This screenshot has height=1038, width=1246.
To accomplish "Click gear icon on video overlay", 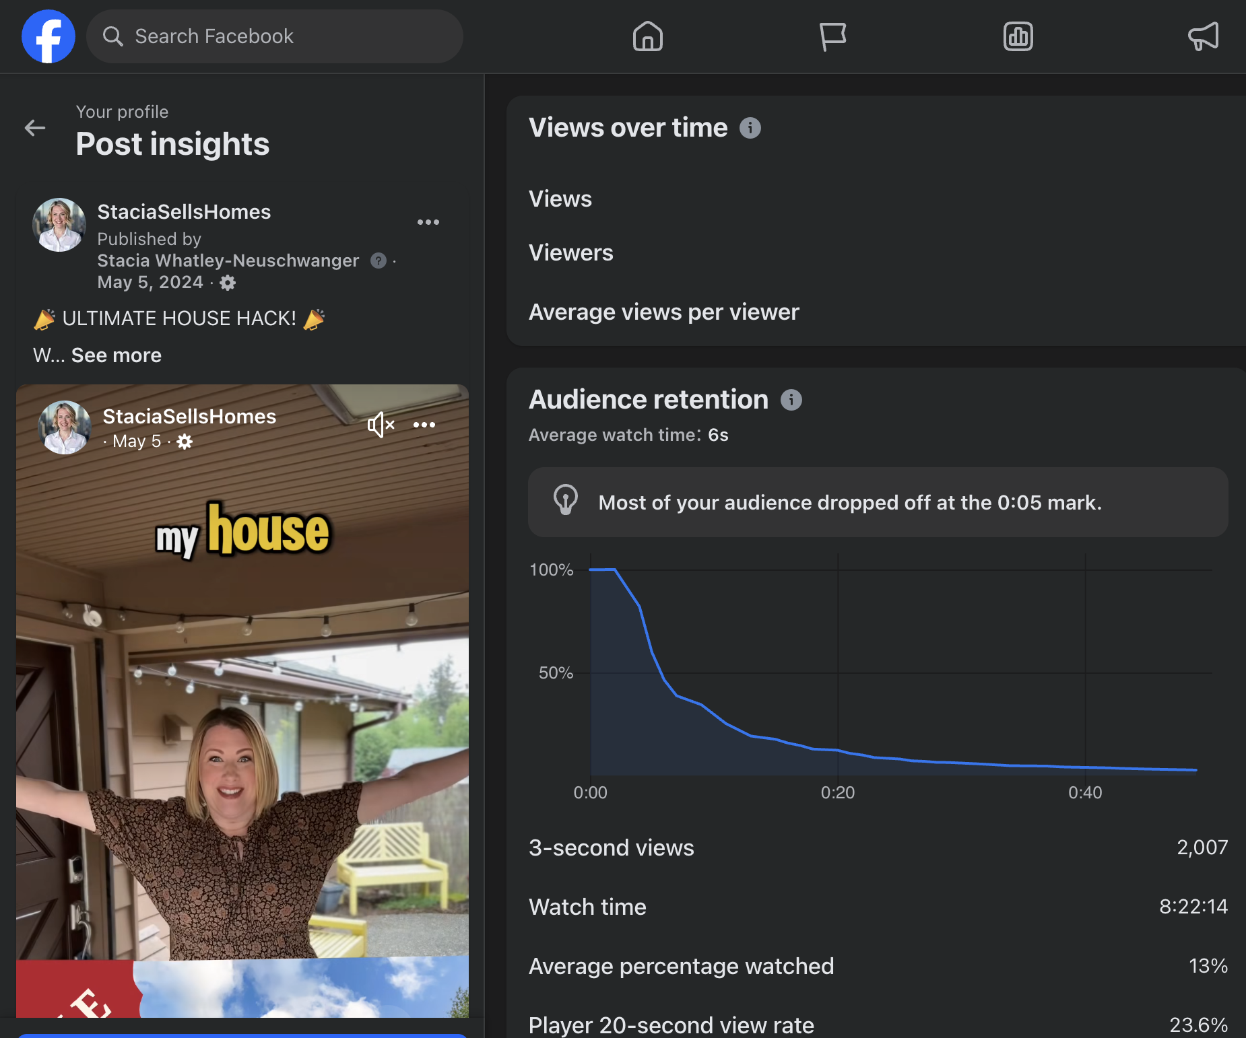I will pyautogui.click(x=185, y=442).
